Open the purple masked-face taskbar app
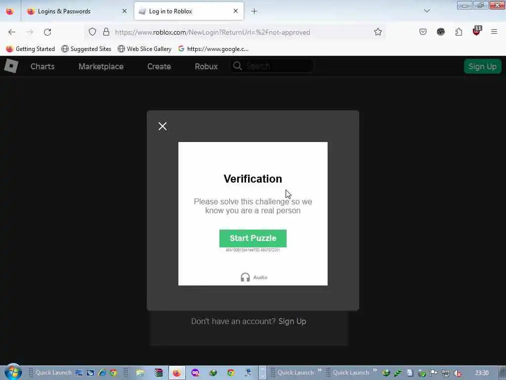Screen dimensions: 506x380 195,373
